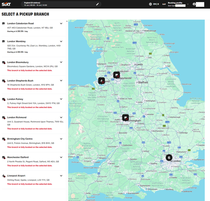Edit the search with the pencil icon
Screen dimensions: 210x201
point(97,4)
